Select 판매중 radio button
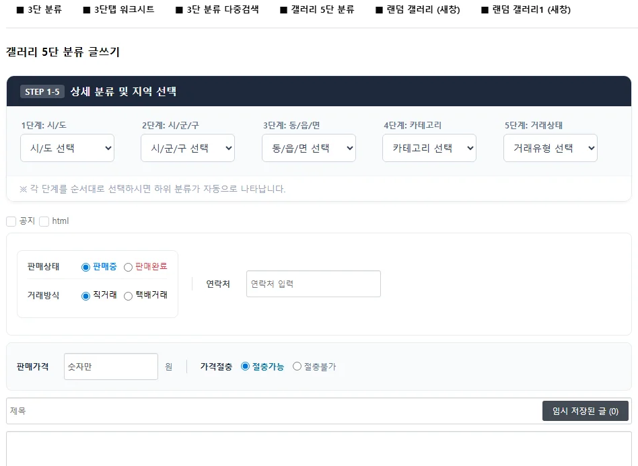The height and width of the screenshot is (466, 638). 85,267
